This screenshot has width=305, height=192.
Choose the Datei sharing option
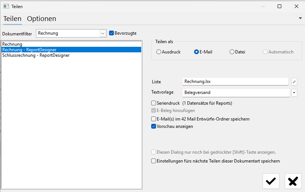pyautogui.click(x=232, y=52)
